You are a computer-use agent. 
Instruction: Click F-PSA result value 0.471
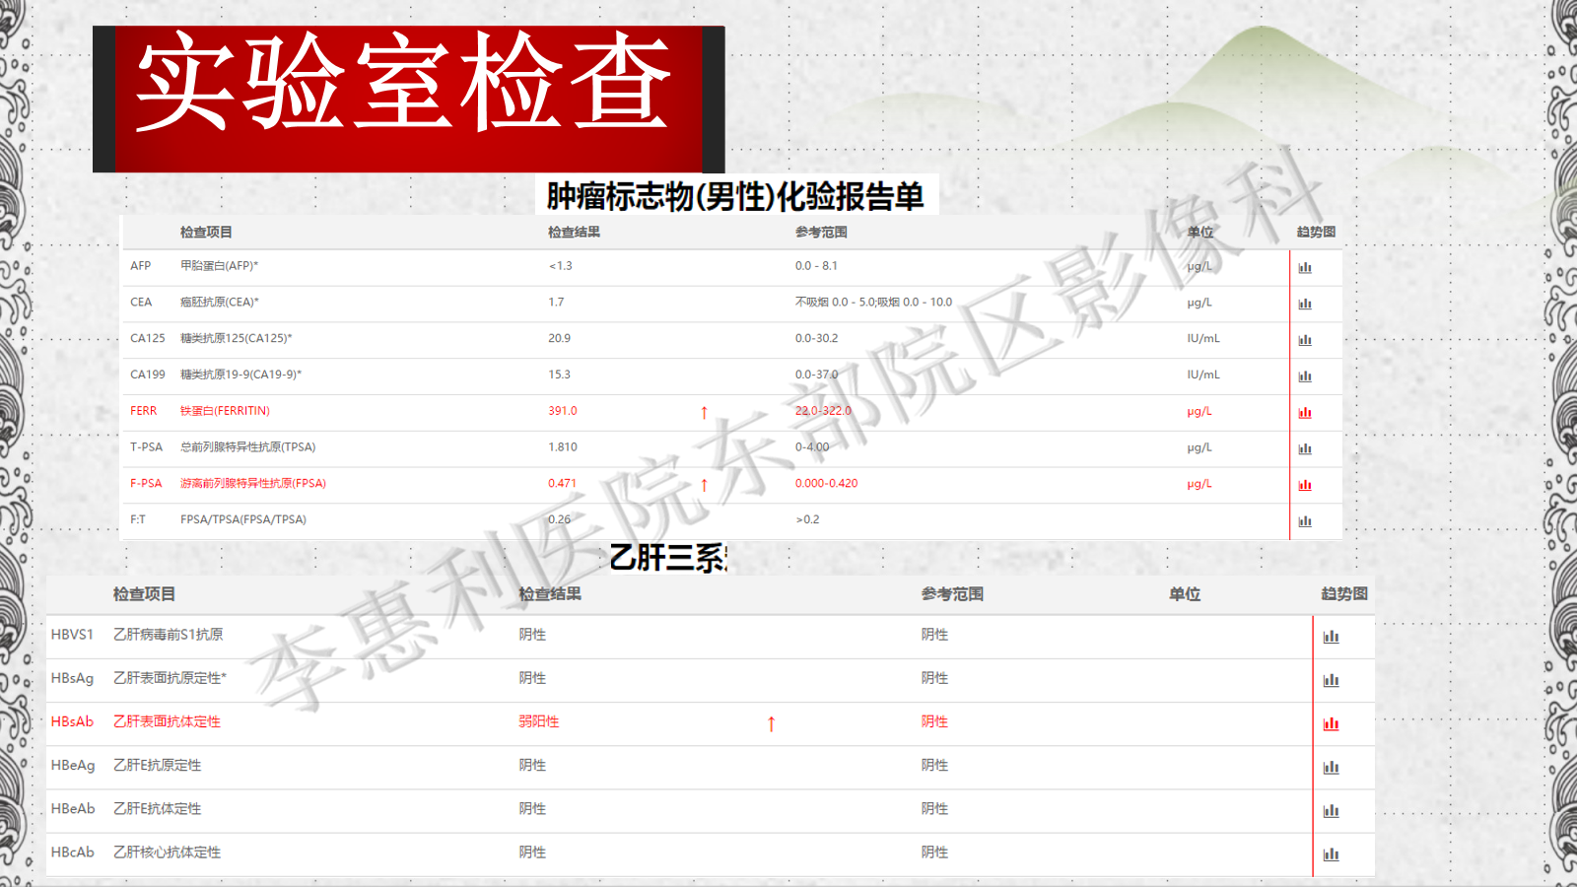coord(562,483)
